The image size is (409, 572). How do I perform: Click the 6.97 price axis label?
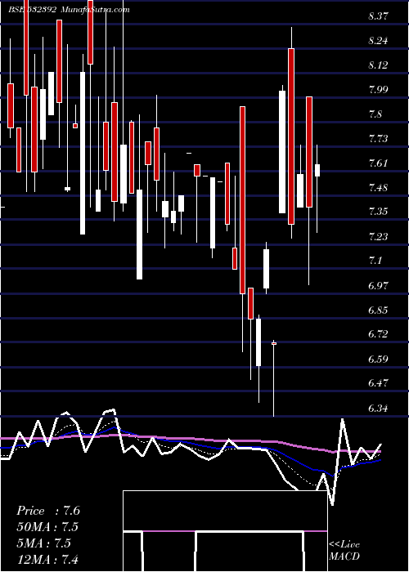(x=378, y=286)
